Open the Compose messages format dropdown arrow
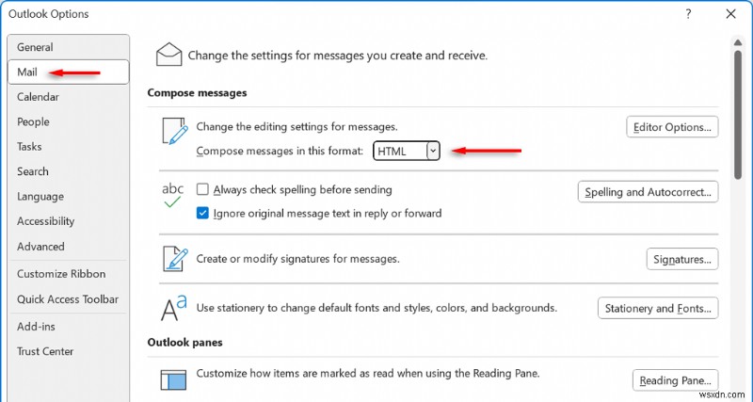The image size is (753, 402). pyautogui.click(x=433, y=152)
